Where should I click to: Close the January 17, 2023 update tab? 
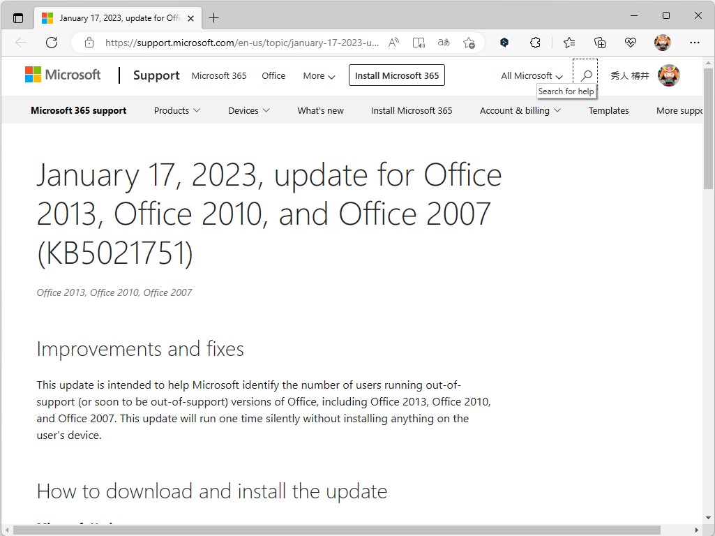191,18
